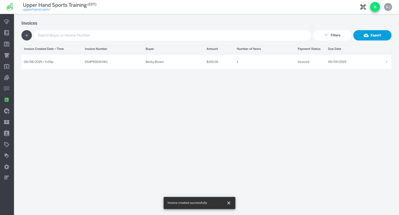Open the target goal icon in sidebar
The width and height of the screenshot is (399, 215).
[x=6, y=178]
